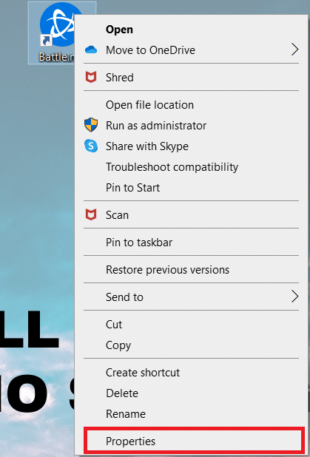Image resolution: width=310 pixels, height=457 pixels.
Task: Select Restore previous versions
Action: coord(167,270)
